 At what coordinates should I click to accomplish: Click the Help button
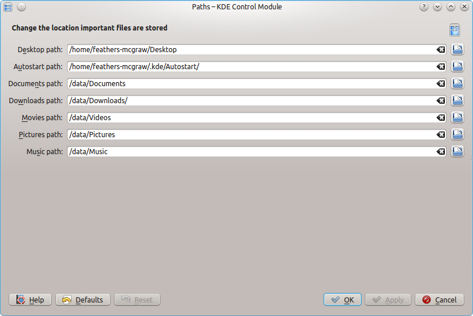click(31, 300)
